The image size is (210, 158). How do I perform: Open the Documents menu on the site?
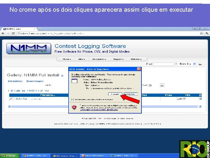tap(99, 59)
